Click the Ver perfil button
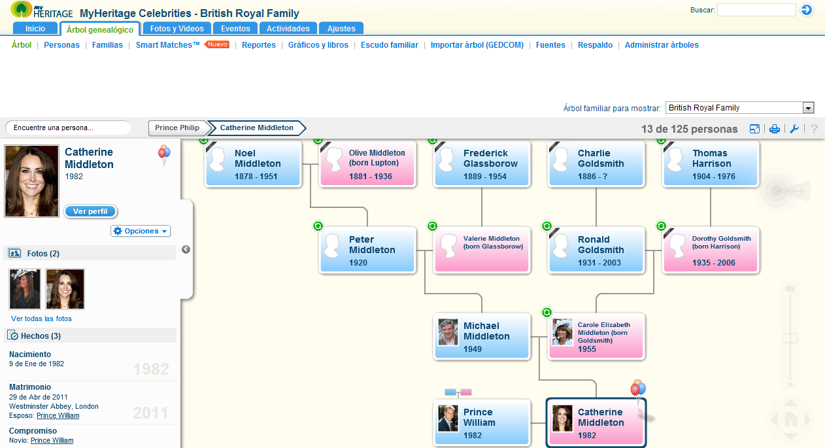 tap(91, 211)
